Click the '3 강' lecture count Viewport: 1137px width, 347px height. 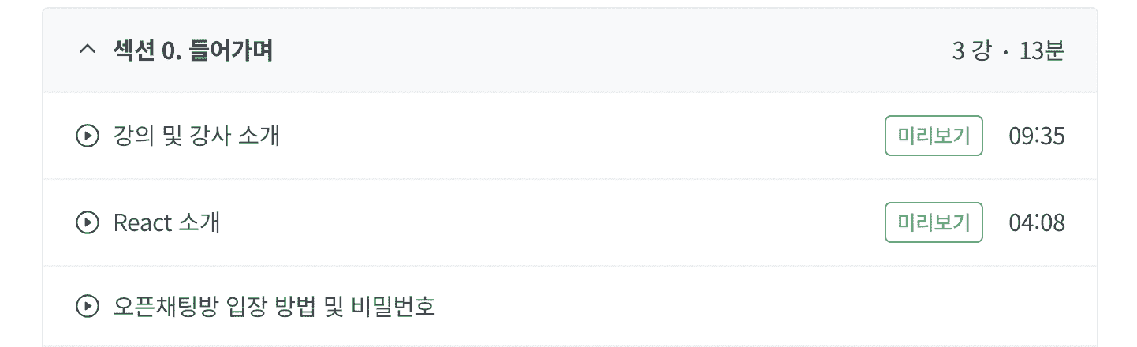[x=971, y=51]
